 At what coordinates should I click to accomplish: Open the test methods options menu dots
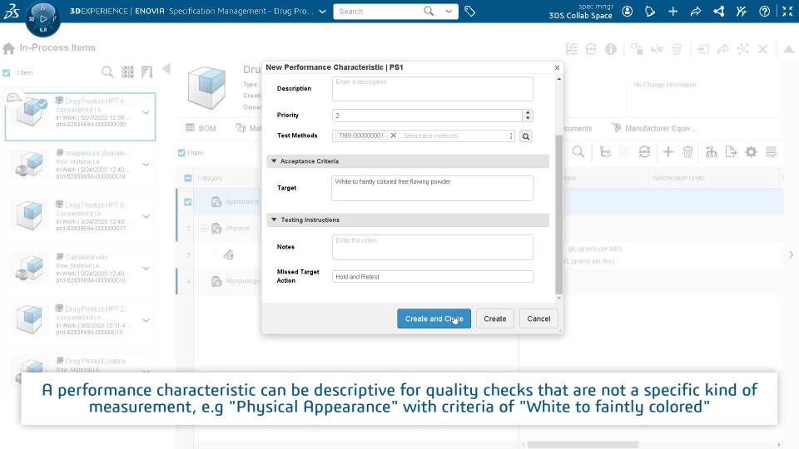click(x=510, y=136)
